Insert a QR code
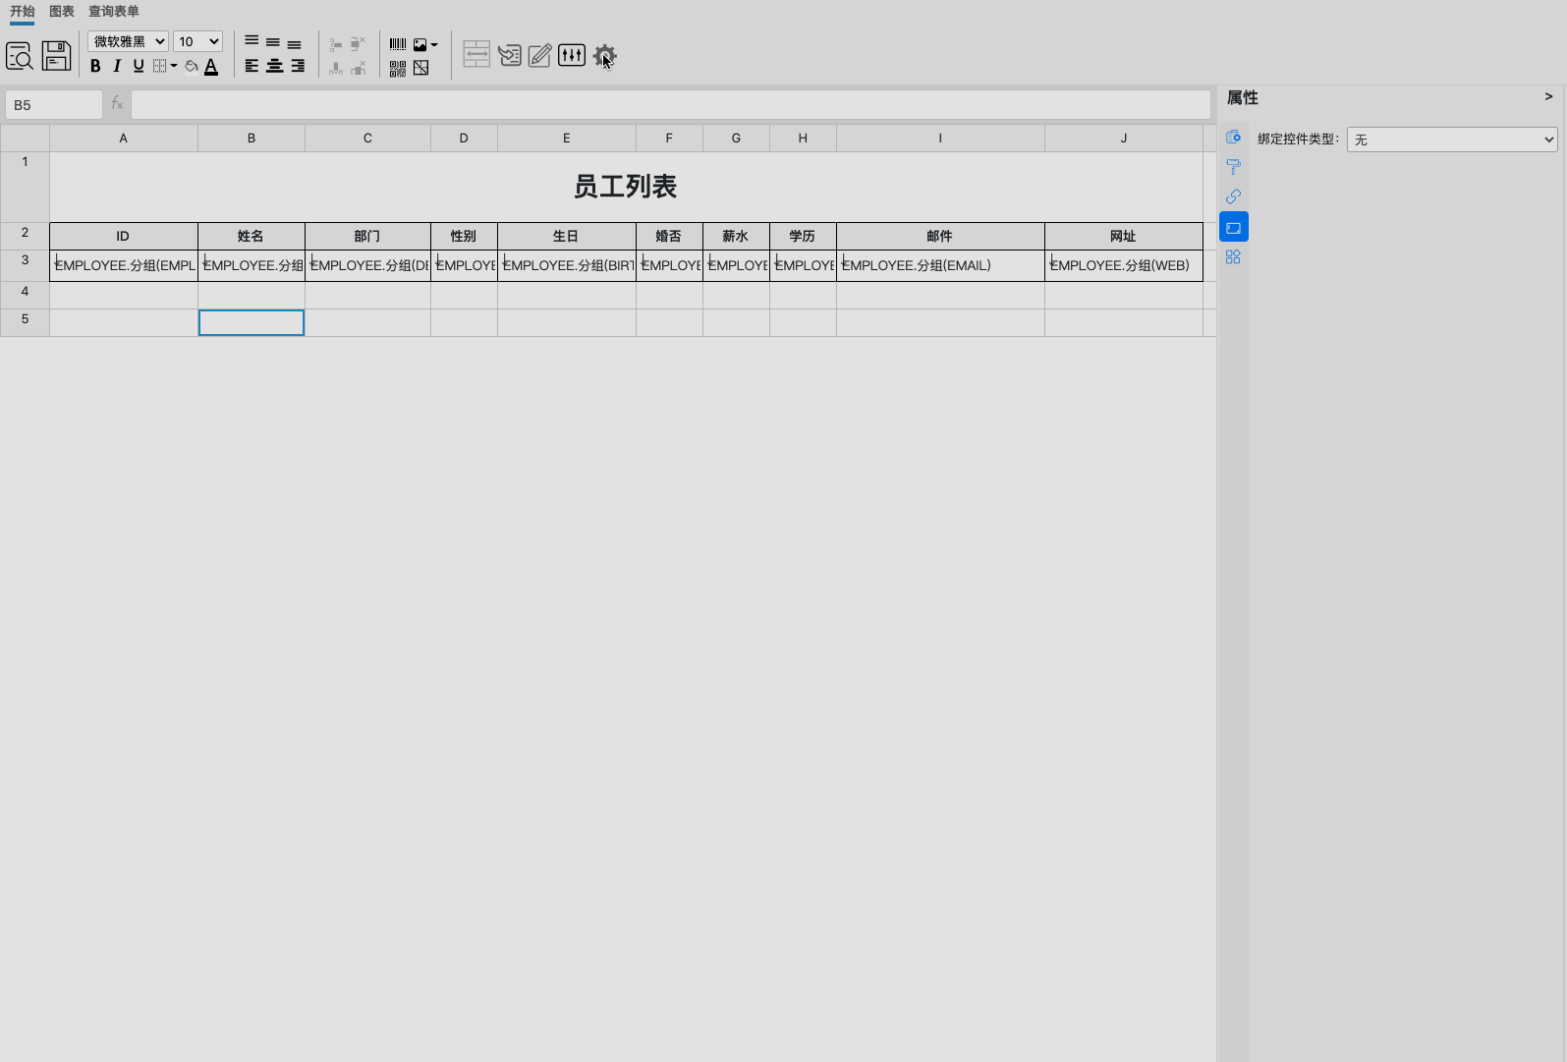Viewport: 1567px width, 1062px height. point(397,68)
